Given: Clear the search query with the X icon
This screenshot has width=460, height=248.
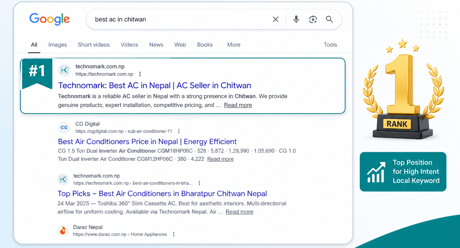Looking at the screenshot, I should 276,19.
